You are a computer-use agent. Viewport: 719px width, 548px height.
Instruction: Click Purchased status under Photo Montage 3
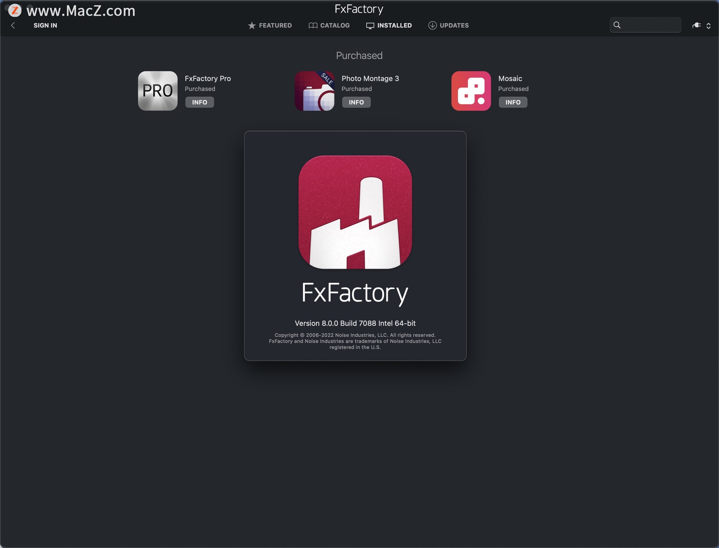(x=357, y=89)
